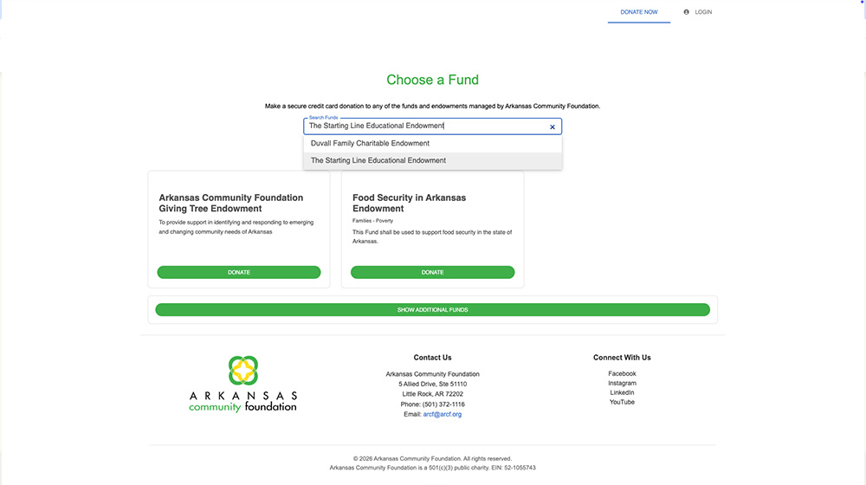The image size is (866, 485).
Task: Donate to Arkansas Community Foundation Giving Tree Endowment
Action: coord(239,272)
